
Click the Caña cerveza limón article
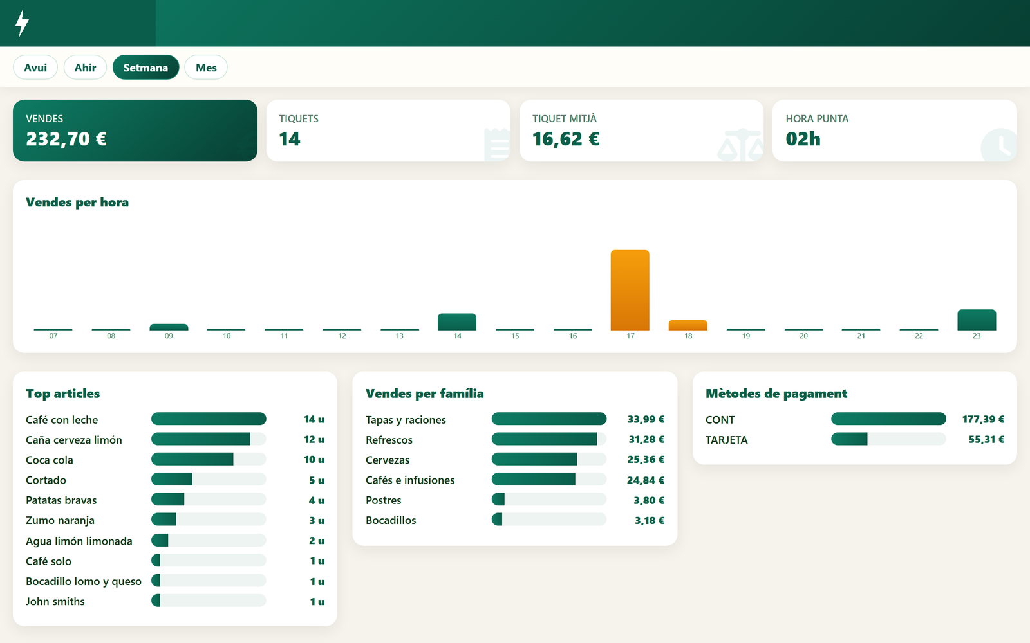pyautogui.click(x=74, y=440)
